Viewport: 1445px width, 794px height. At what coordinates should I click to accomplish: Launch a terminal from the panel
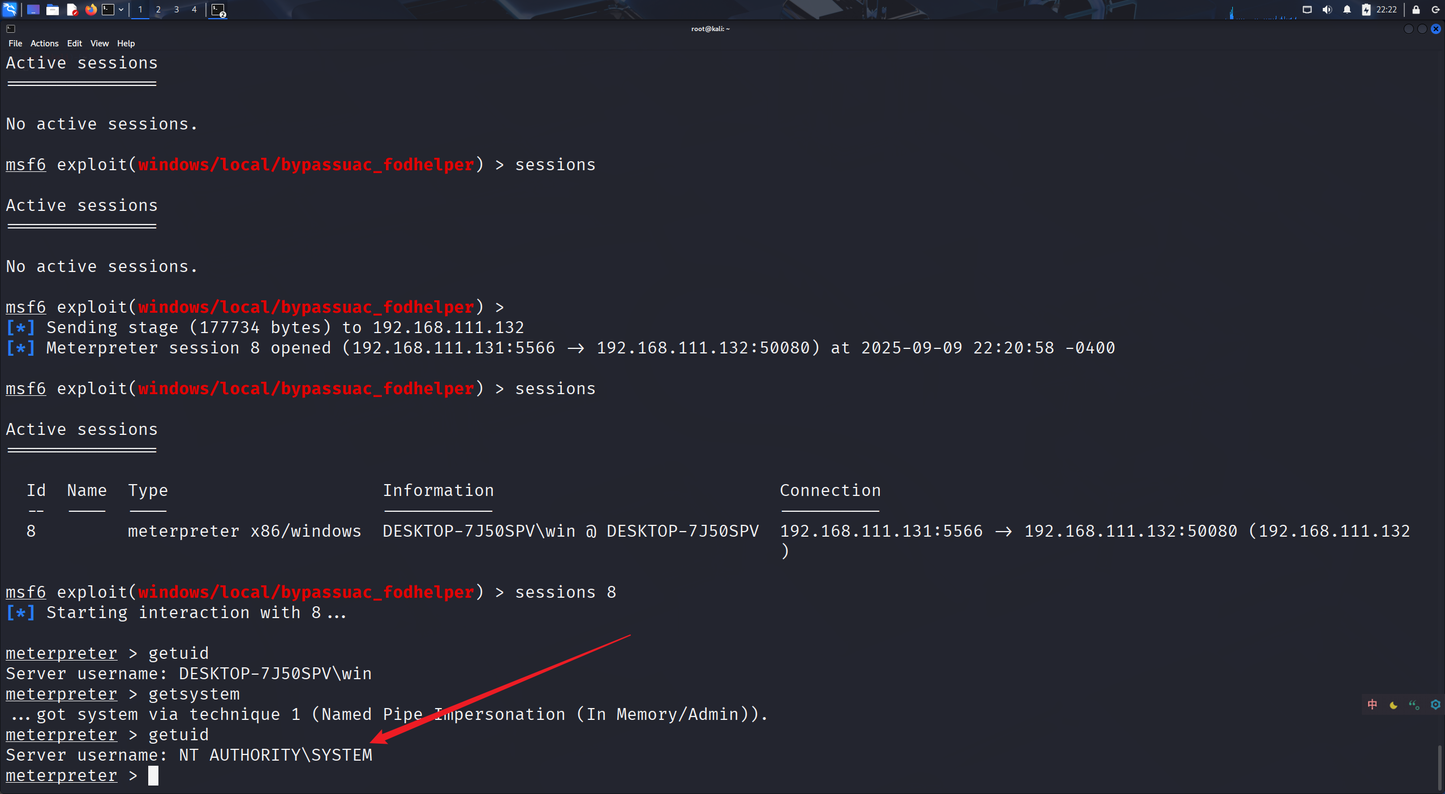pyautogui.click(x=108, y=9)
